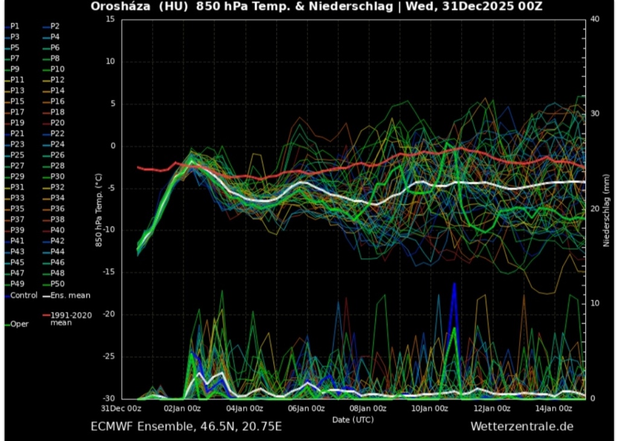Click the 14Jan 00z date tick
The width and height of the screenshot is (618, 441).
[x=554, y=408]
